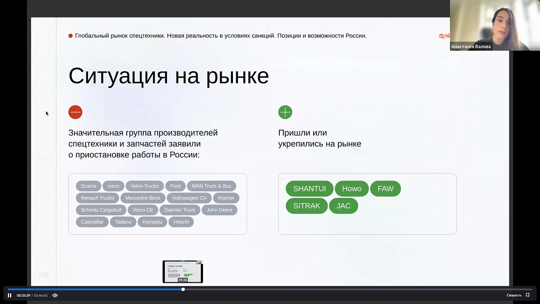Click the Анастасия Валова name label
Image resolution: width=540 pixels, height=304 pixels.
pos(471,46)
